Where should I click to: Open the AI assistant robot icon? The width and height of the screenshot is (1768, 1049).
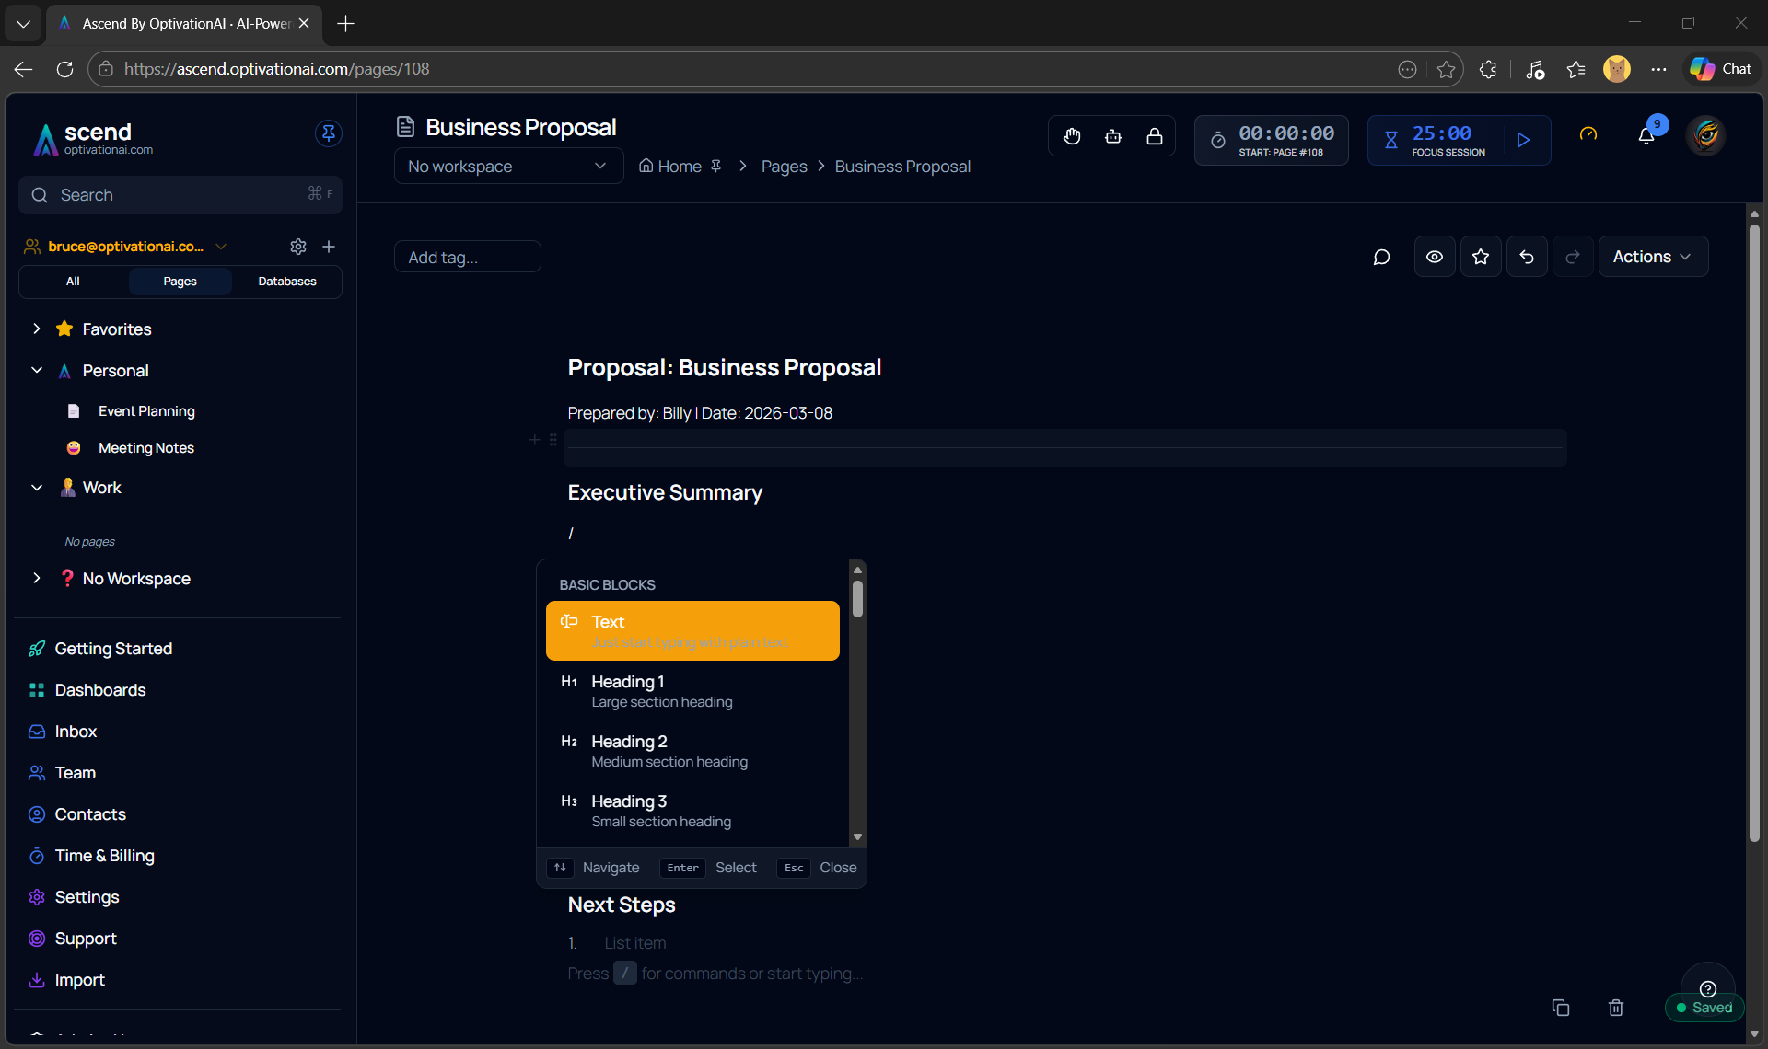coord(1113,136)
